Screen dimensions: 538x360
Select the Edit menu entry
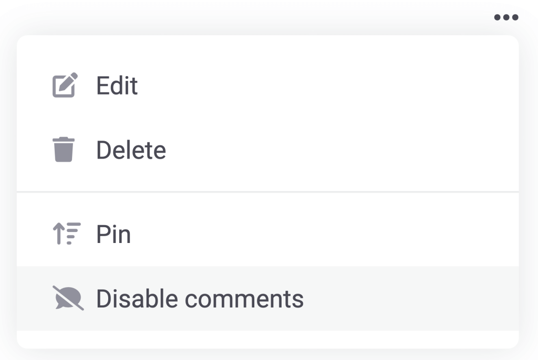click(267, 85)
